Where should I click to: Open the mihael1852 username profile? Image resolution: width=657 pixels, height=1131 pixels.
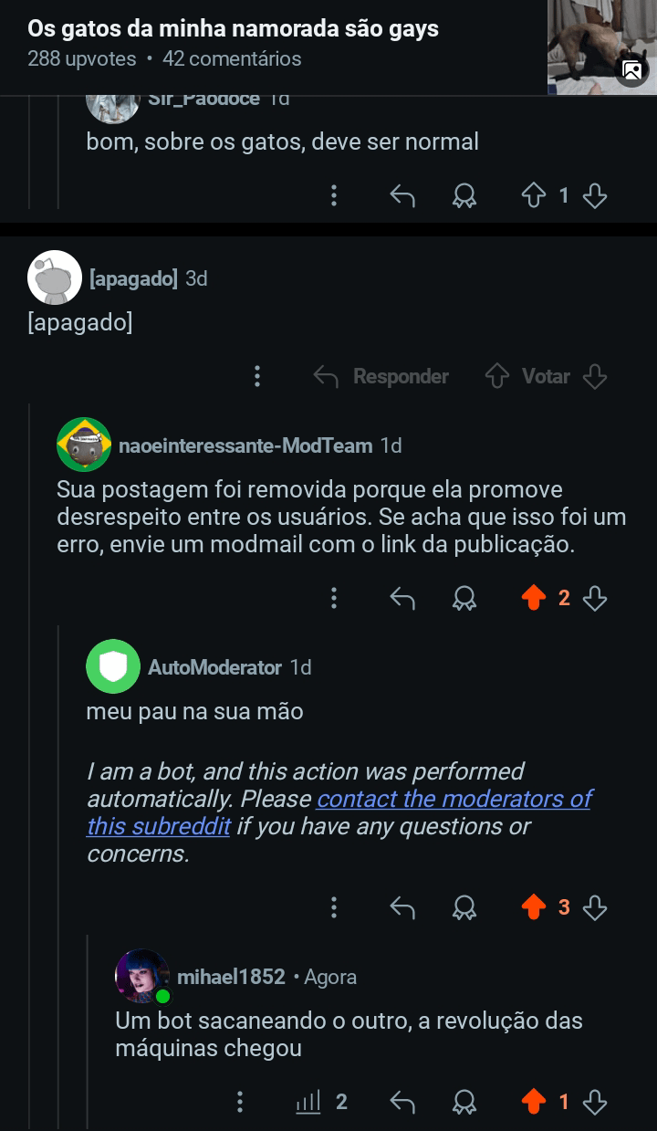231,977
